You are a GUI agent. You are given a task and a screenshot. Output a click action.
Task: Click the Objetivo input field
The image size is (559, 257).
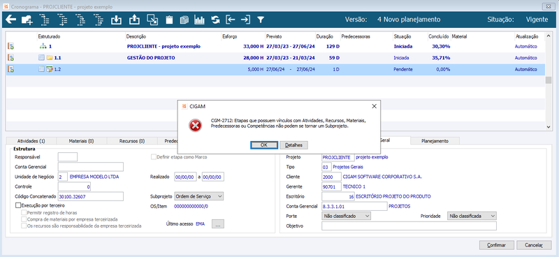click(x=409, y=226)
